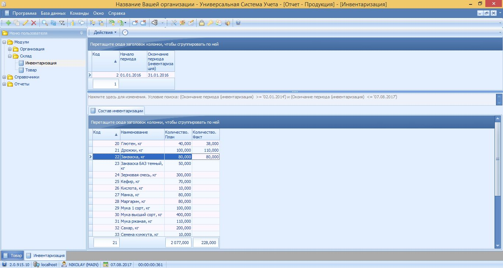Switch to the Товар window tab

13,255
